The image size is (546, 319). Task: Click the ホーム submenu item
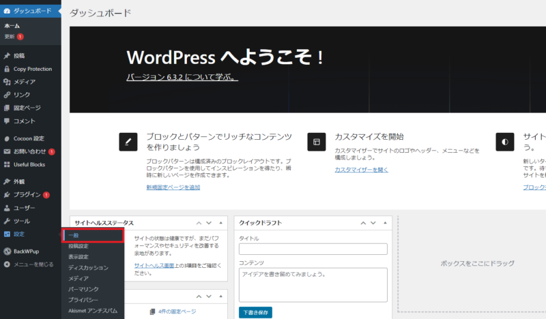(12, 26)
